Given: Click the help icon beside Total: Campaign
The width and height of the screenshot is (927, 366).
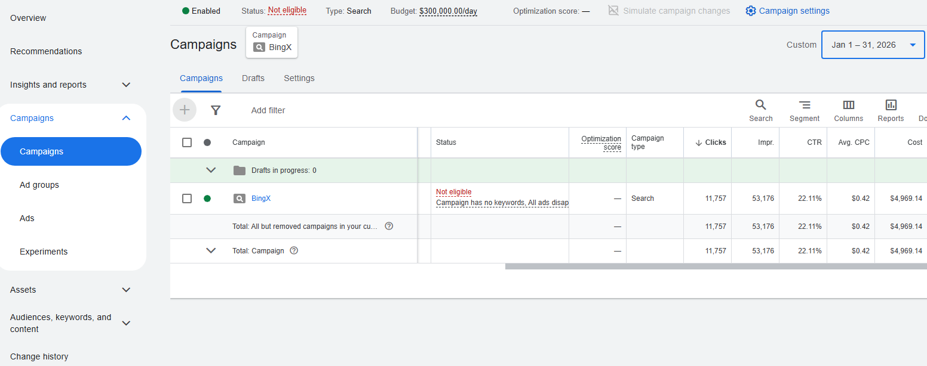Looking at the screenshot, I should (294, 250).
